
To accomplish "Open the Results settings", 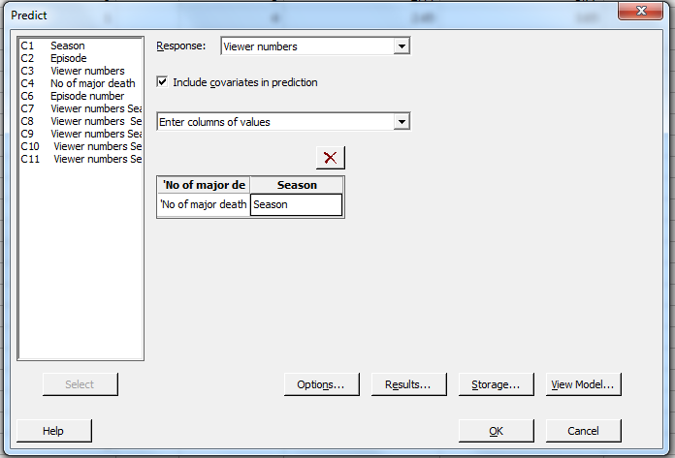I will pyautogui.click(x=408, y=384).
